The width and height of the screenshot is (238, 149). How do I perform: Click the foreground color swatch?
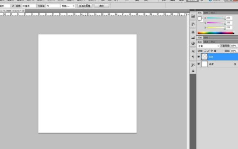click(x=200, y=19)
